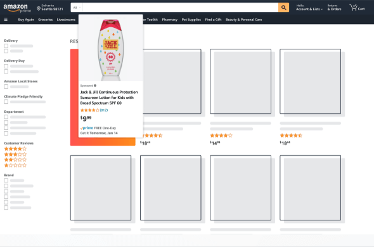Screen dimensions: 374x247
Task: Open Returns & Orders link
Action: [334, 8]
